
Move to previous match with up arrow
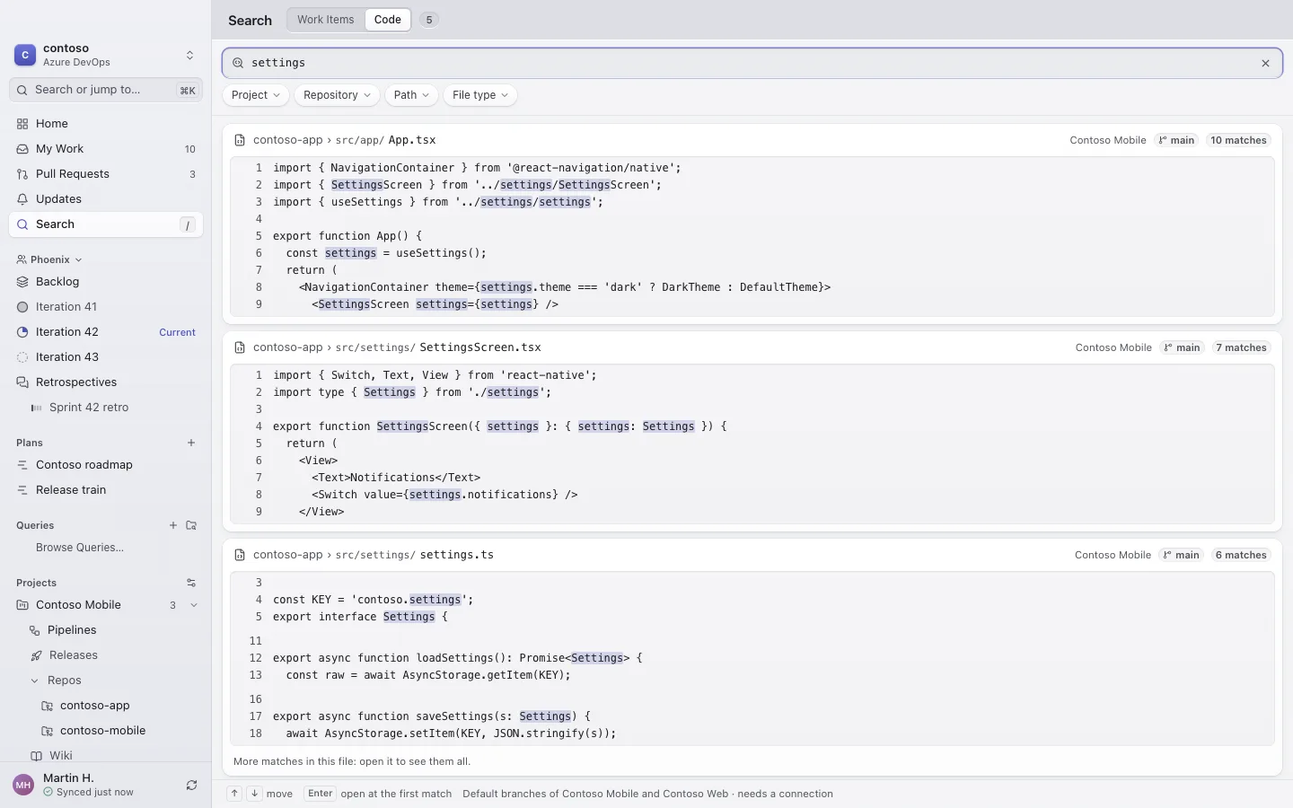coord(234,794)
